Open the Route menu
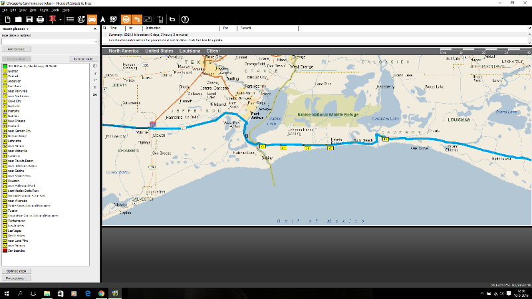 click(45, 11)
